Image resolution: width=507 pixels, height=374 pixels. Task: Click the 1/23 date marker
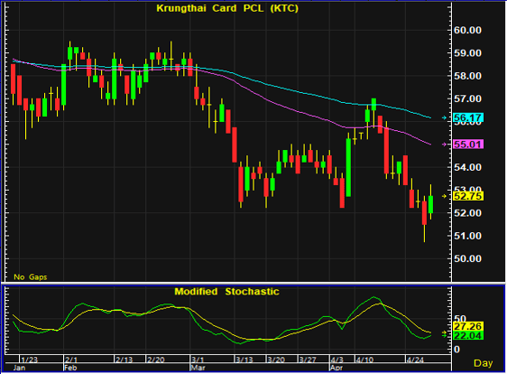[x=29, y=360]
